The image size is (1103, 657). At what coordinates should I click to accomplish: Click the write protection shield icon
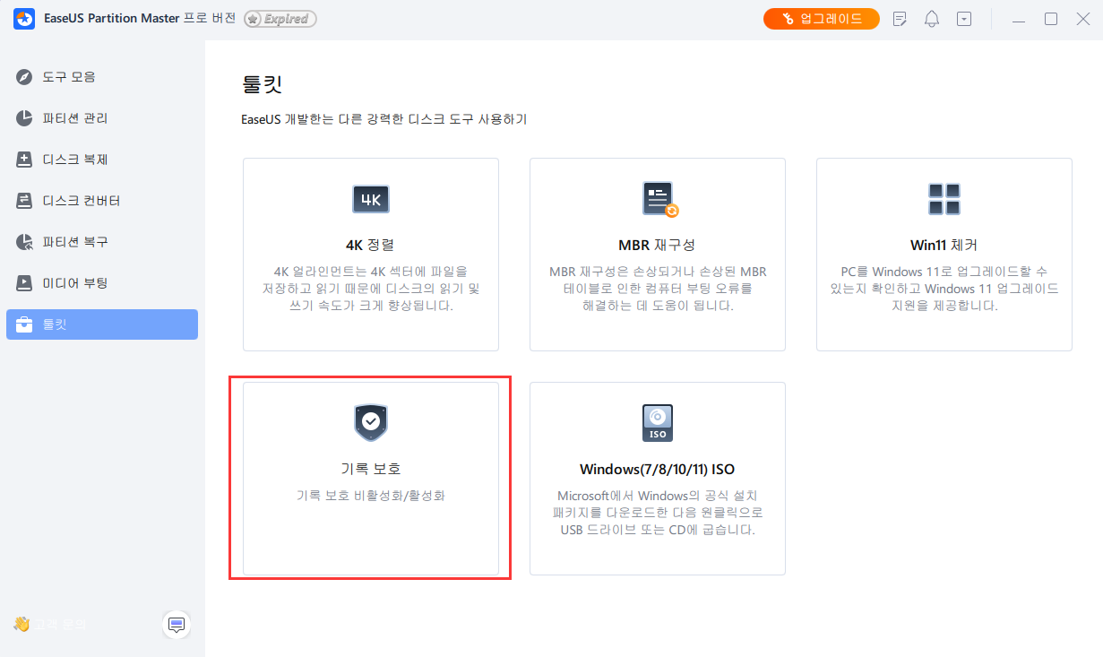371,423
